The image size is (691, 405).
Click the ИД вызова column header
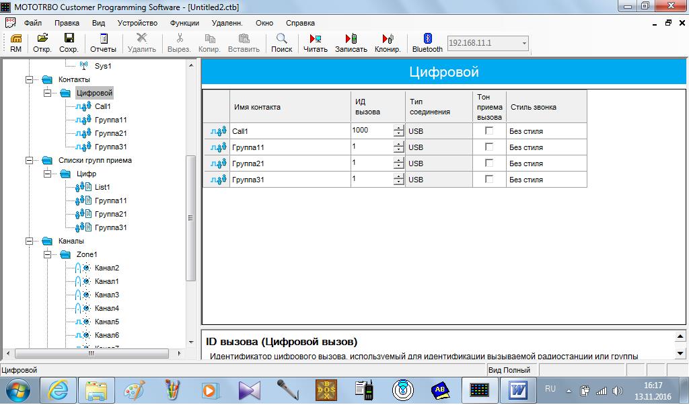click(x=378, y=107)
